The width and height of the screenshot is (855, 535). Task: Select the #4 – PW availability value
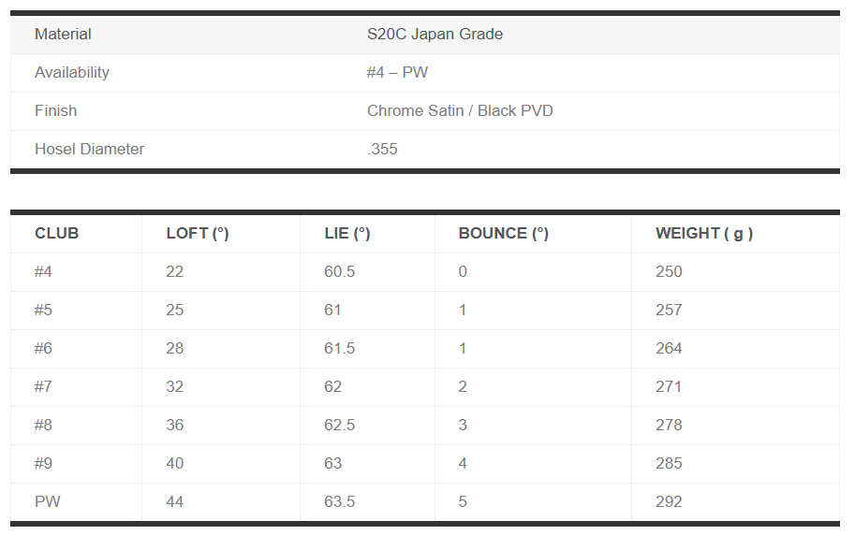(x=397, y=73)
